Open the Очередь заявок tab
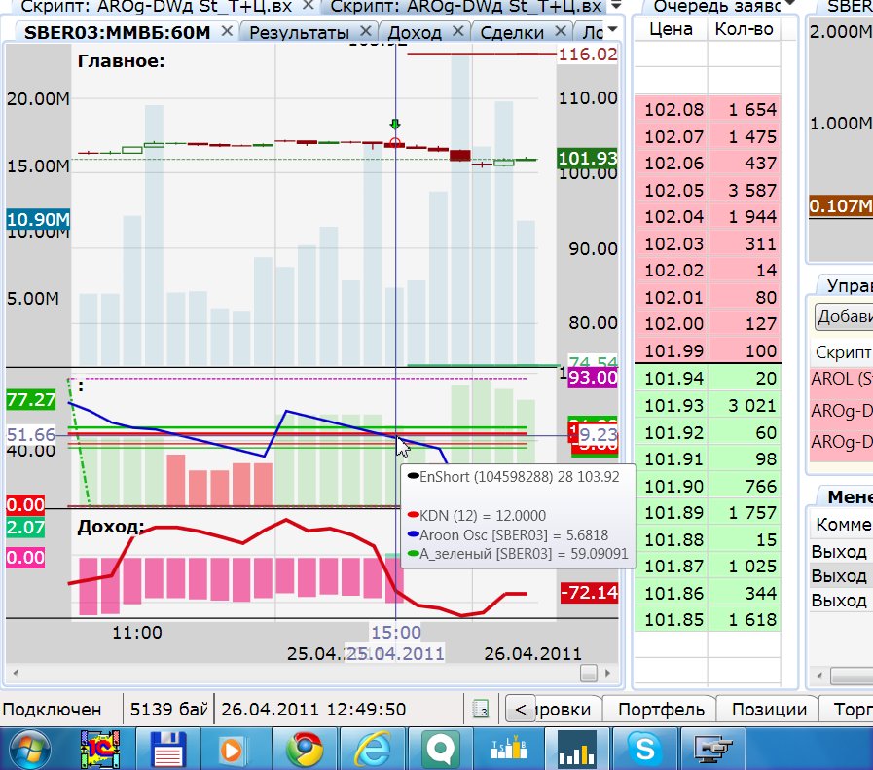Image resolution: width=873 pixels, height=770 pixels. [x=716, y=7]
